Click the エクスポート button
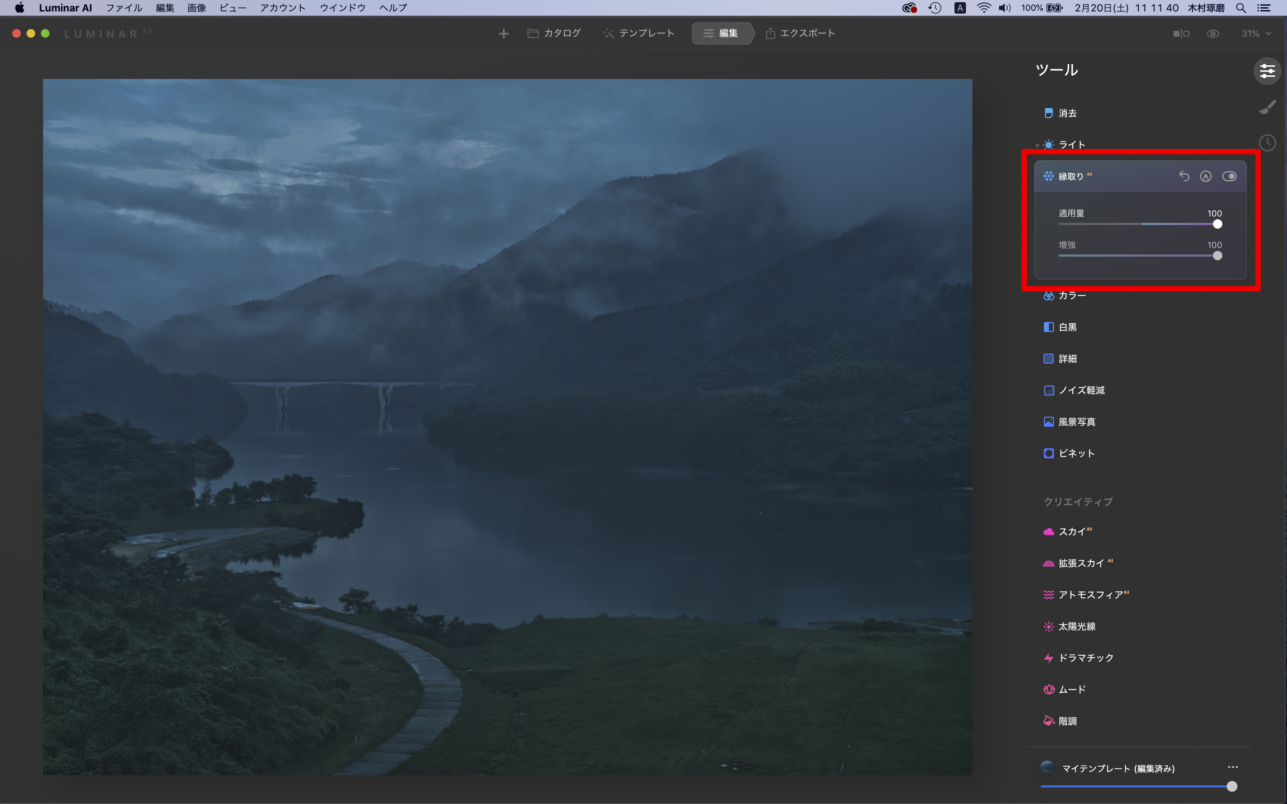The image size is (1287, 804). click(800, 33)
